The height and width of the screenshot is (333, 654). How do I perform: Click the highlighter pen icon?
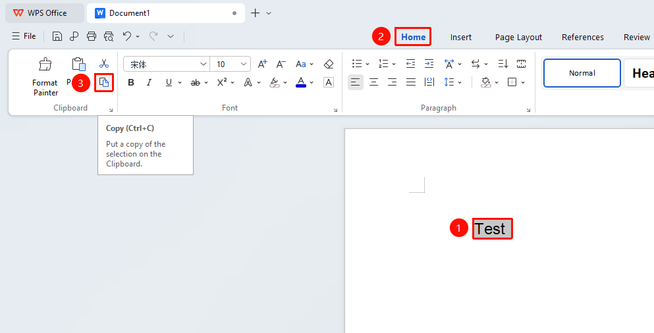pos(274,82)
